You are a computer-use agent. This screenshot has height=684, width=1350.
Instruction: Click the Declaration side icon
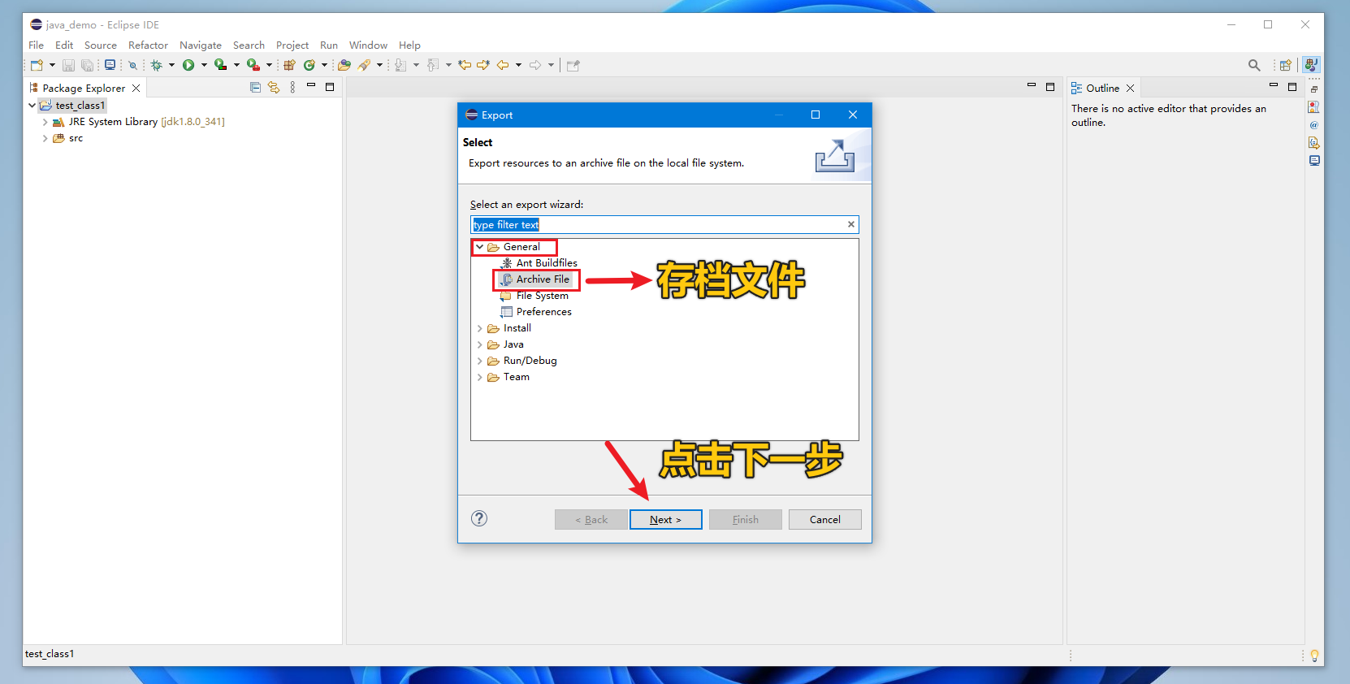(x=1314, y=142)
